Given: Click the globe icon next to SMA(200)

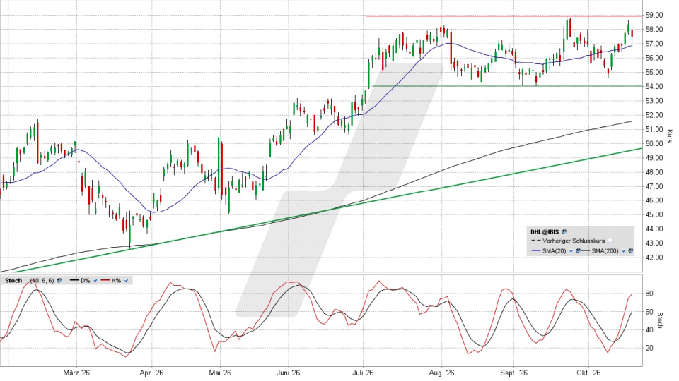Looking at the screenshot, I should pos(630,251).
